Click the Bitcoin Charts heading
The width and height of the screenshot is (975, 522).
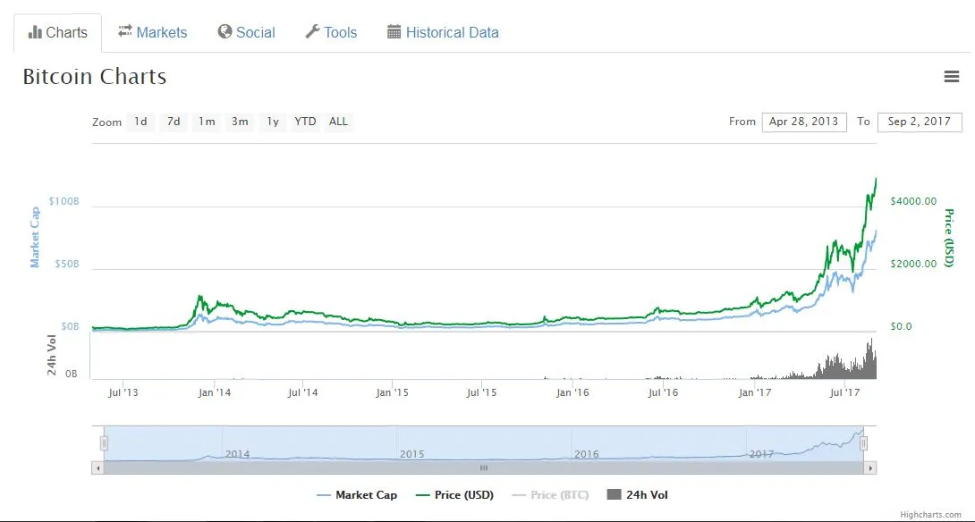pos(95,77)
